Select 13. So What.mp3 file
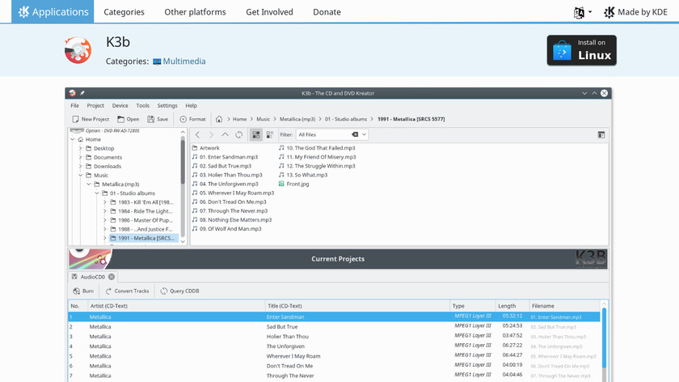Viewport: 679px width, 382px height. click(303, 175)
